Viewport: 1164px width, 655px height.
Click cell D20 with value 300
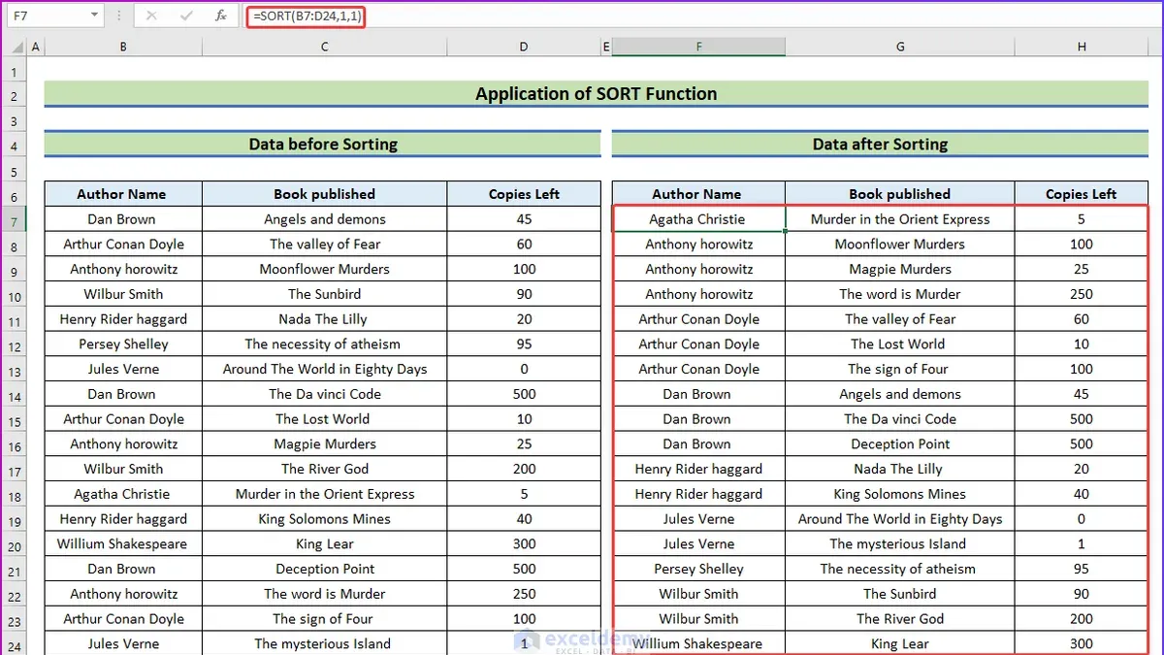(x=524, y=544)
